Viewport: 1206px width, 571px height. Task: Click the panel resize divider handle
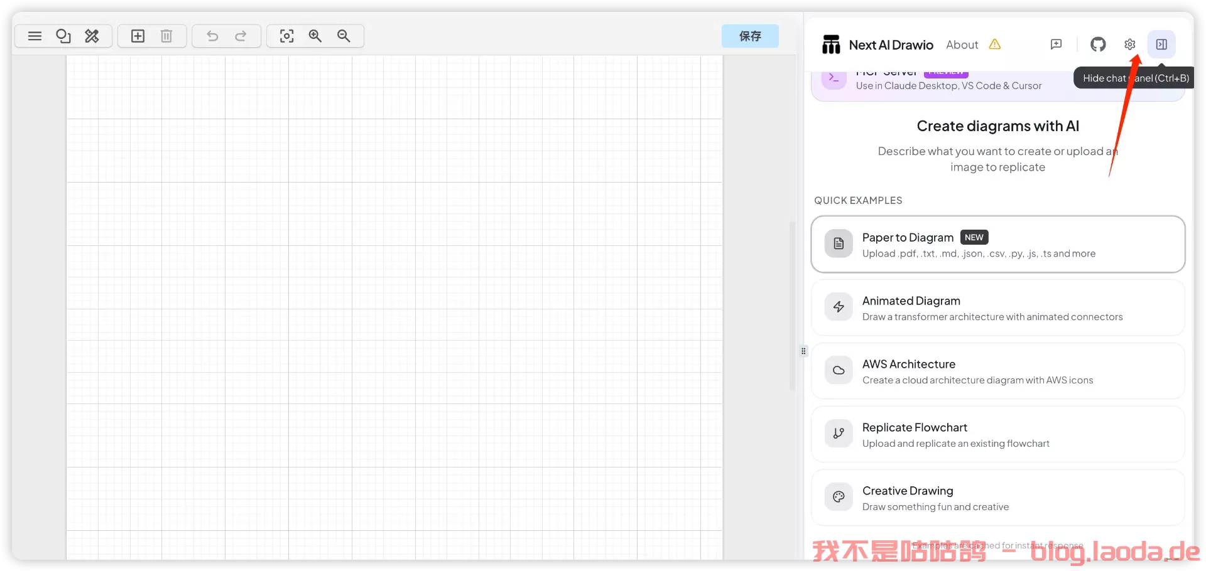803,351
